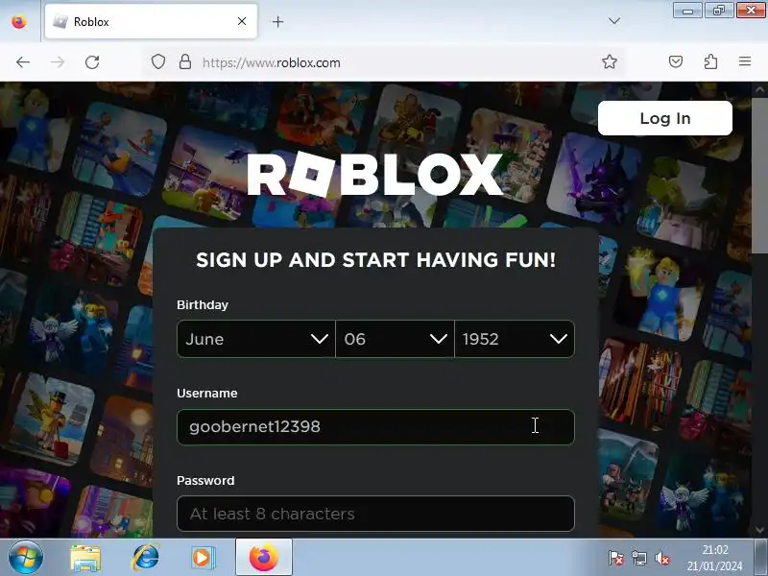This screenshot has height=576, width=768.
Task: Go back with the browser back arrow
Action: (x=23, y=62)
